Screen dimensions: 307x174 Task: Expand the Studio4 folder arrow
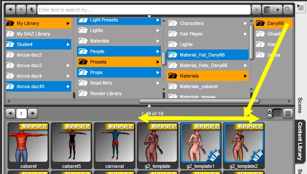[68, 44]
